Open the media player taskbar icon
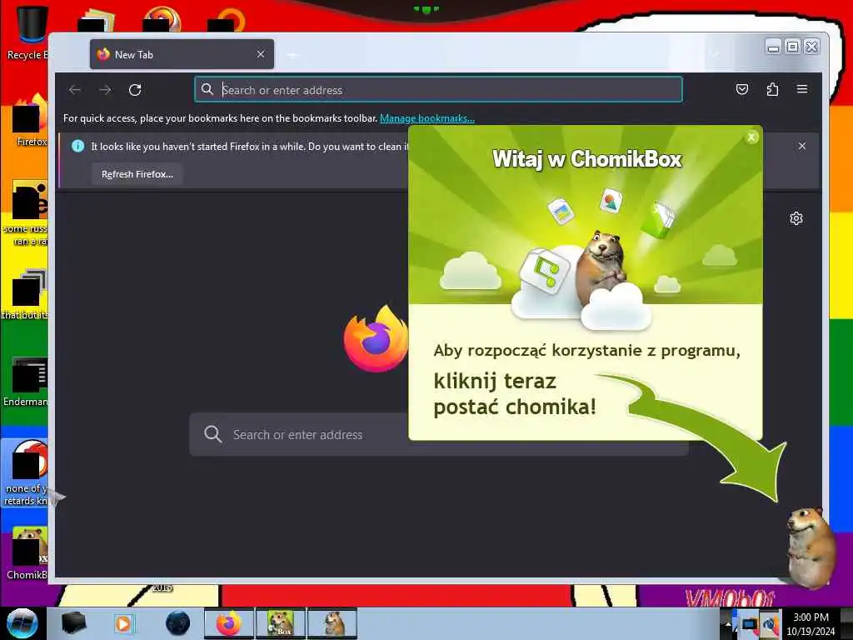This screenshot has width=853, height=640. pyautogui.click(x=123, y=623)
